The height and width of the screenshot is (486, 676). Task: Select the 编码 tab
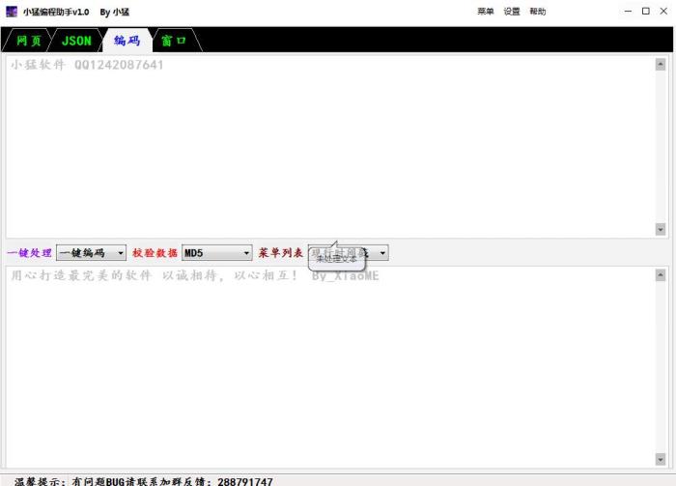(127, 41)
